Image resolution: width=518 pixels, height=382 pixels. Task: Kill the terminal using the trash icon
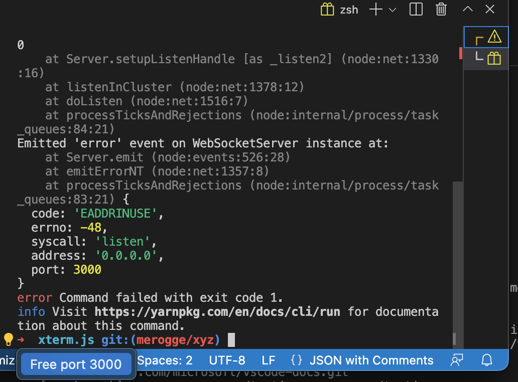click(441, 9)
